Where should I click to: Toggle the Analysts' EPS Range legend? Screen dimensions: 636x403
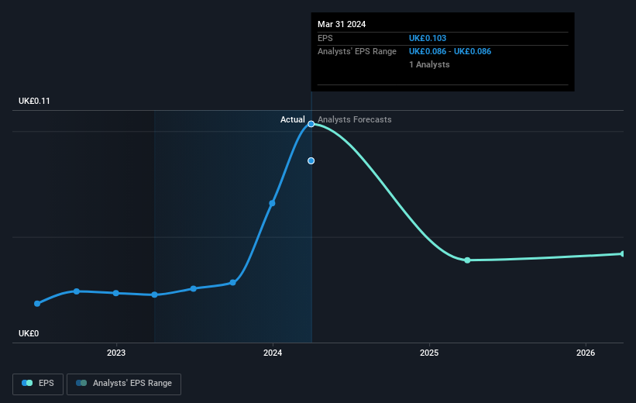coord(124,384)
